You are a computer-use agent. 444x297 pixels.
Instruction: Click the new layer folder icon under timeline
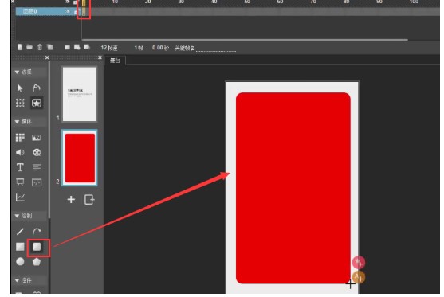[29, 47]
